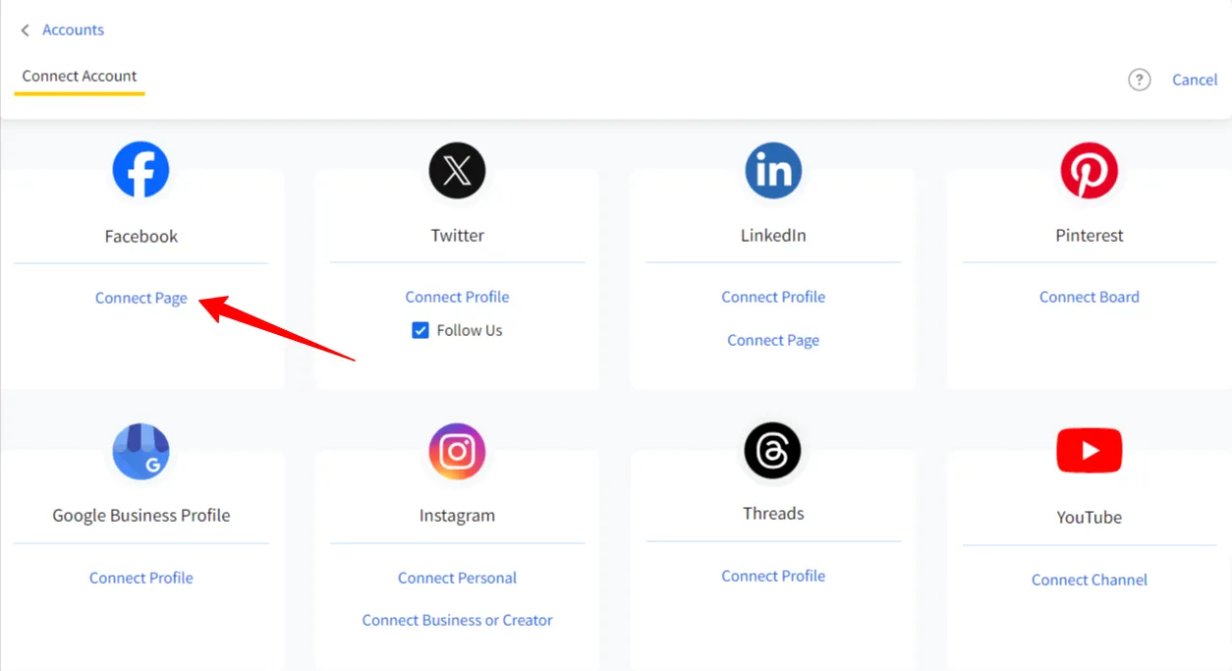Uncheck the Follow Us checkbox

(x=420, y=330)
